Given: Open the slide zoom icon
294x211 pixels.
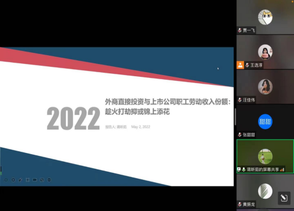Looking at the screenshot, I should pyautogui.click(x=42, y=180).
